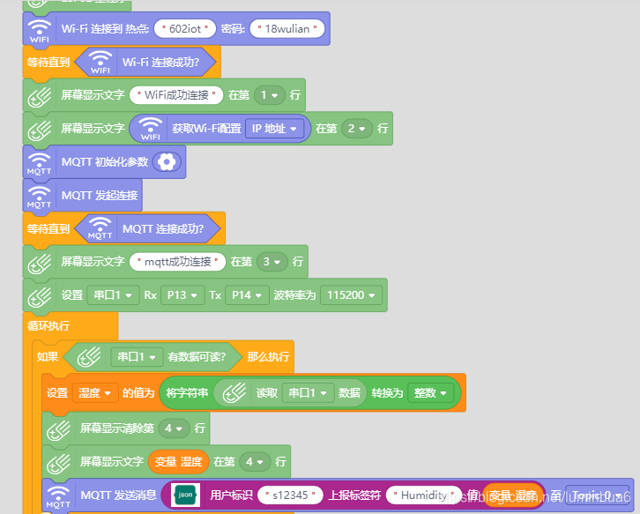Open Tx pin P14 dropdown
The width and height of the screenshot is (640, 514).
click(247, 295)
